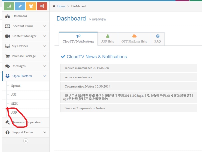Click the Dashboard gauge icon in sidebar
The image size is (202, 152).
7,16
